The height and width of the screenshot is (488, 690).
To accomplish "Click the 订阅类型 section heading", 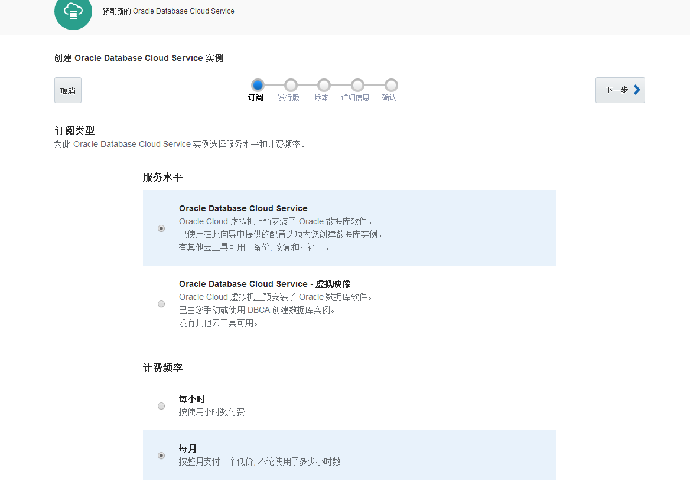I will 74,130.
